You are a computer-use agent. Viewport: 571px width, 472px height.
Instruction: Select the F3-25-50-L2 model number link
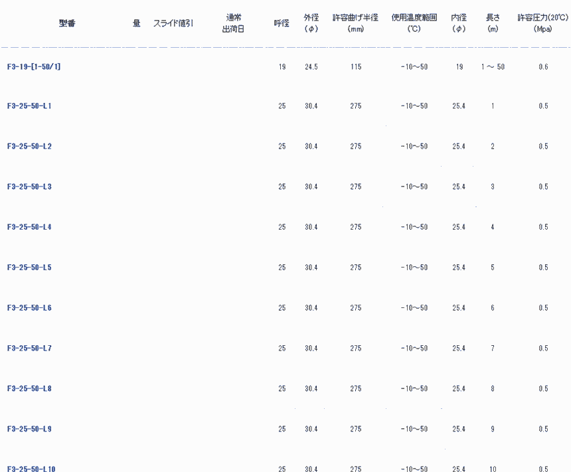pos(29,147)
